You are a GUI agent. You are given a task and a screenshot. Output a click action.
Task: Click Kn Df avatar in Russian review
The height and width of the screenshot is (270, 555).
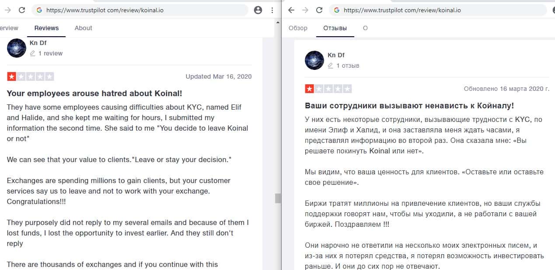314,60
